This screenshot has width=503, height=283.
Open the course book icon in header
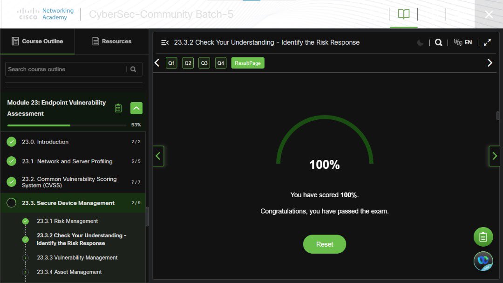point(403,14)
